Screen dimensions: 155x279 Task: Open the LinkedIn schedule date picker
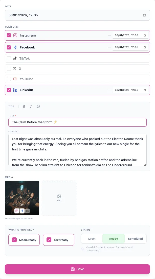pyautogui.click(x=145, y=90)
